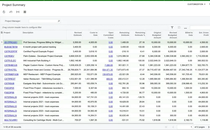Open project CSTRMEPJOB link
The width and height of the screenshot is (210, 130).
11,74
